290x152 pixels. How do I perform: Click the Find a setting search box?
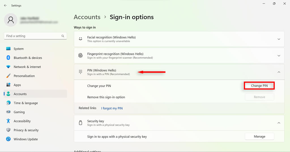coord(33,36)
